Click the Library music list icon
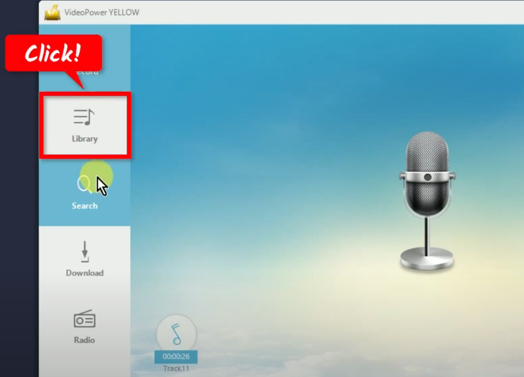This screenshot has height=377, width=524. click(x=84, y=117)
